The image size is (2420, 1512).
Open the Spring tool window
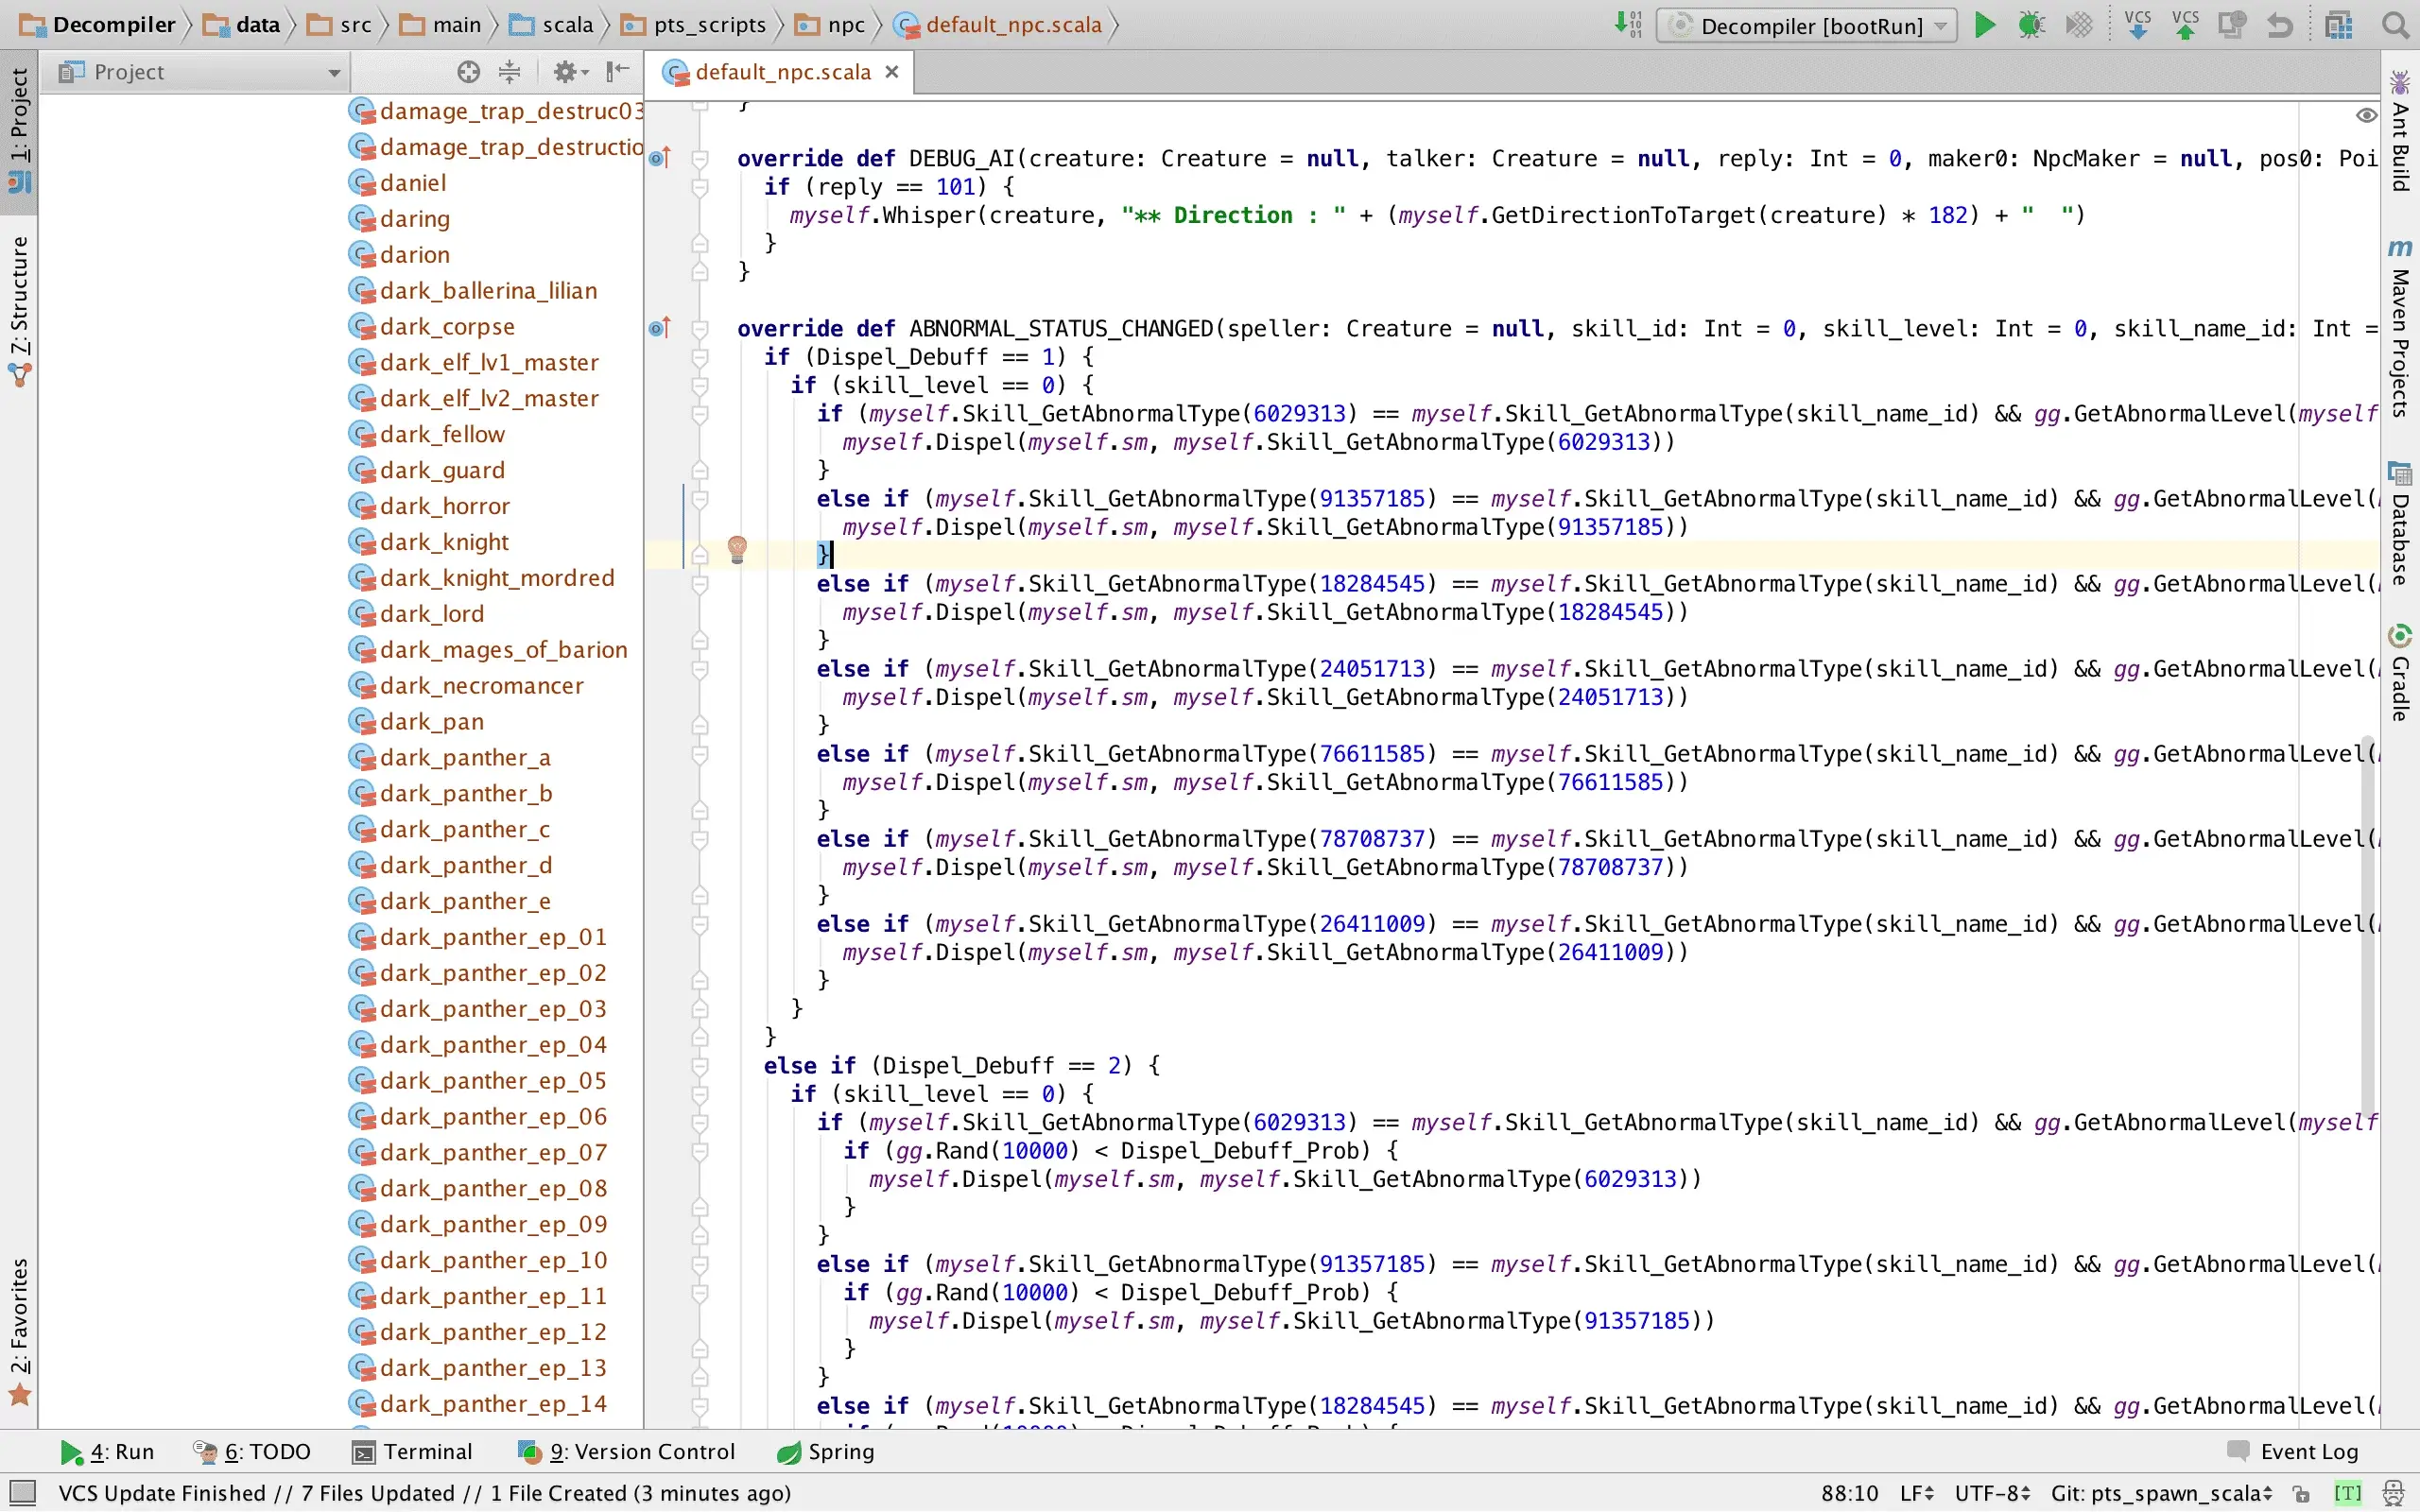[826, 1451]
